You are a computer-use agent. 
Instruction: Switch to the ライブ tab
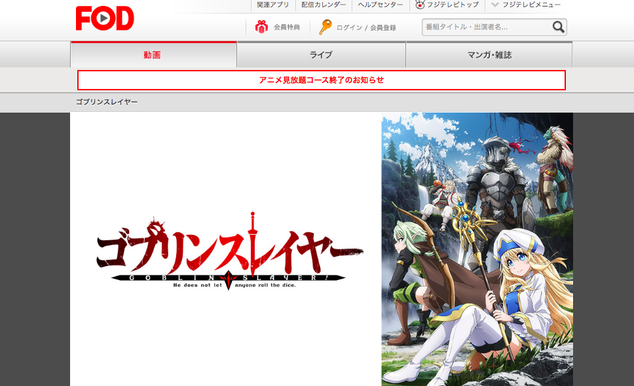click(321, 54)
